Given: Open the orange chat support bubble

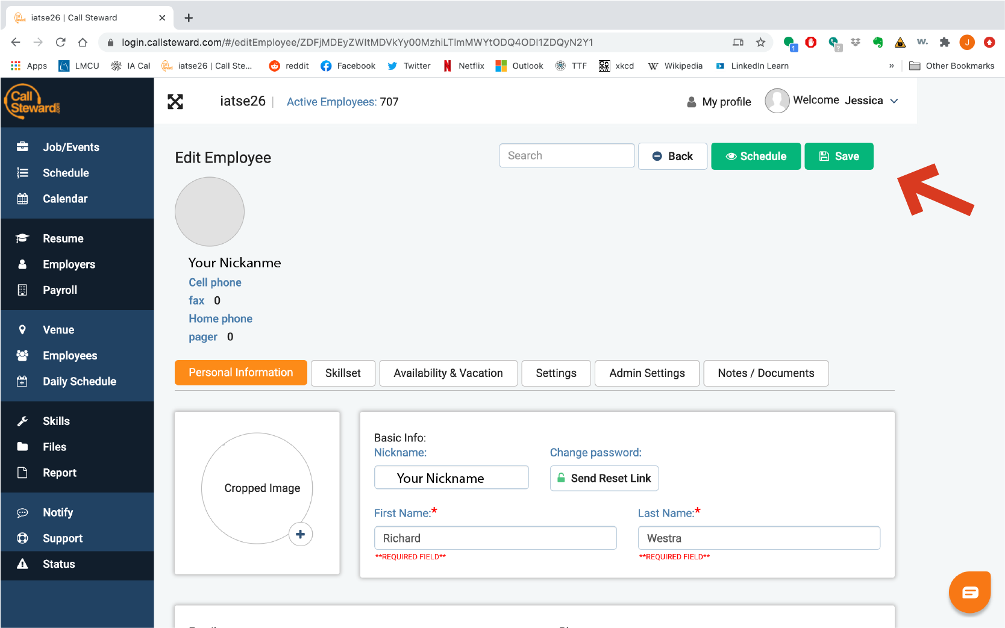Looking at the screenshot, I should click(969, 592).
